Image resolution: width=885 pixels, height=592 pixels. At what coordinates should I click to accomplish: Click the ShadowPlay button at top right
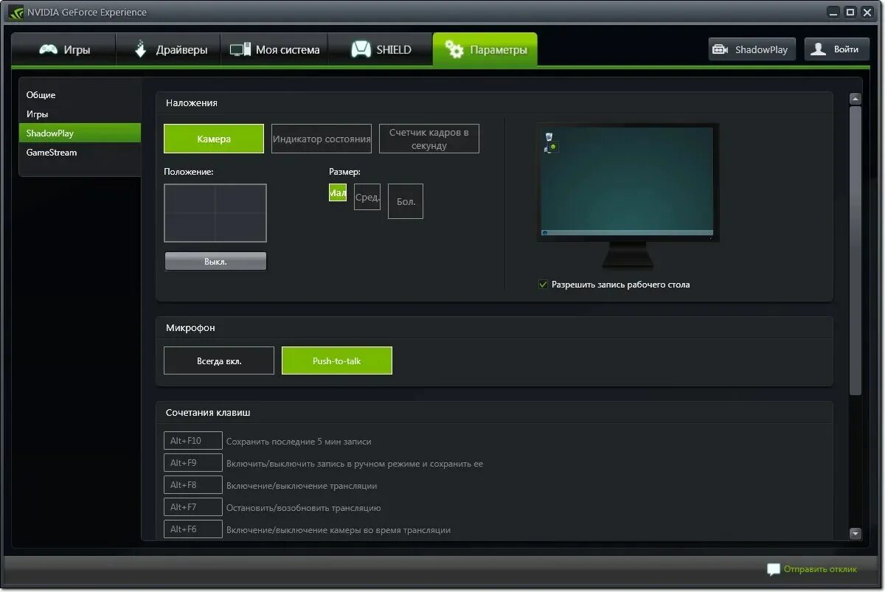pos(752,49)
